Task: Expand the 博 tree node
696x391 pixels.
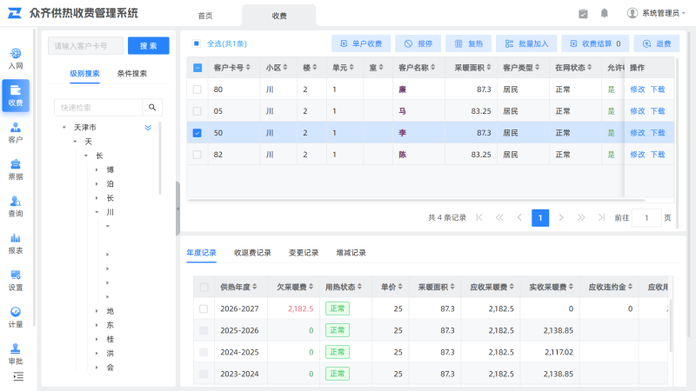Action: pyautogui.click(x=97, y=169)
